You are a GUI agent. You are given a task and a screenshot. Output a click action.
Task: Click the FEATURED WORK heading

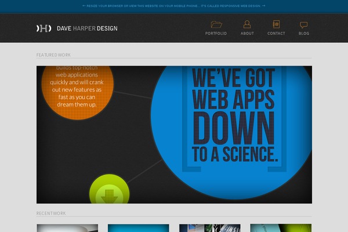coord(53,55)
